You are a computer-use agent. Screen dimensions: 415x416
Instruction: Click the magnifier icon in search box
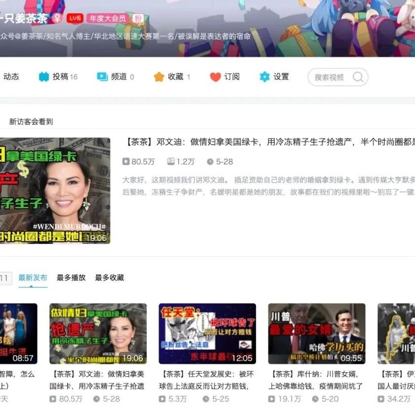[358, 77]
